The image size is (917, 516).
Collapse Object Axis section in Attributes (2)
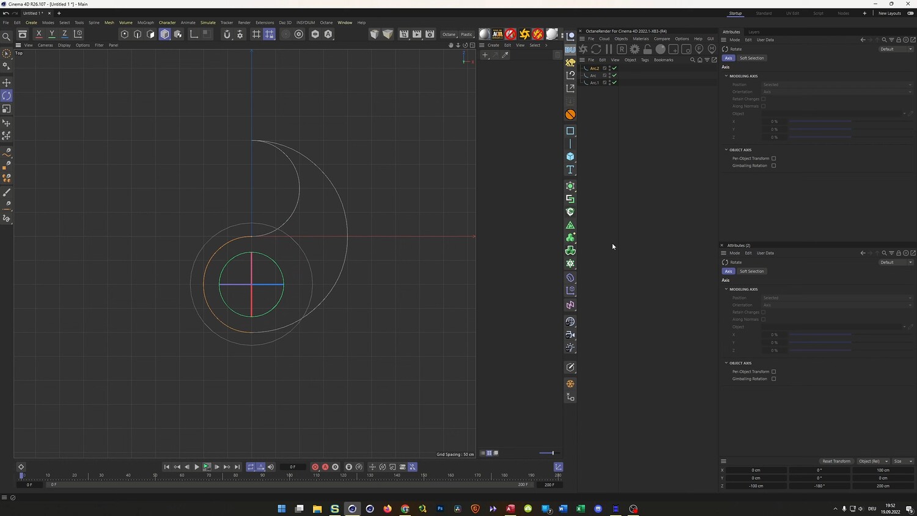click(x=726, y=363)
